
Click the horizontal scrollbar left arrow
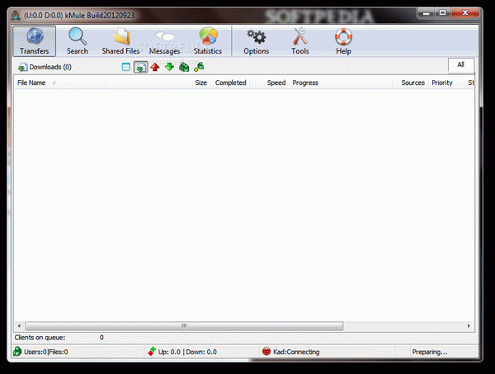pos(19,325)
